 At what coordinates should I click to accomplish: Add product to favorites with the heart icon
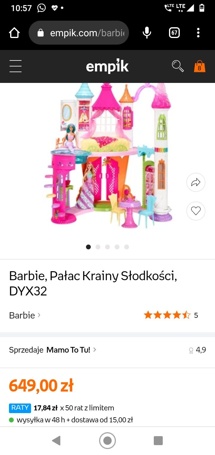196,211
